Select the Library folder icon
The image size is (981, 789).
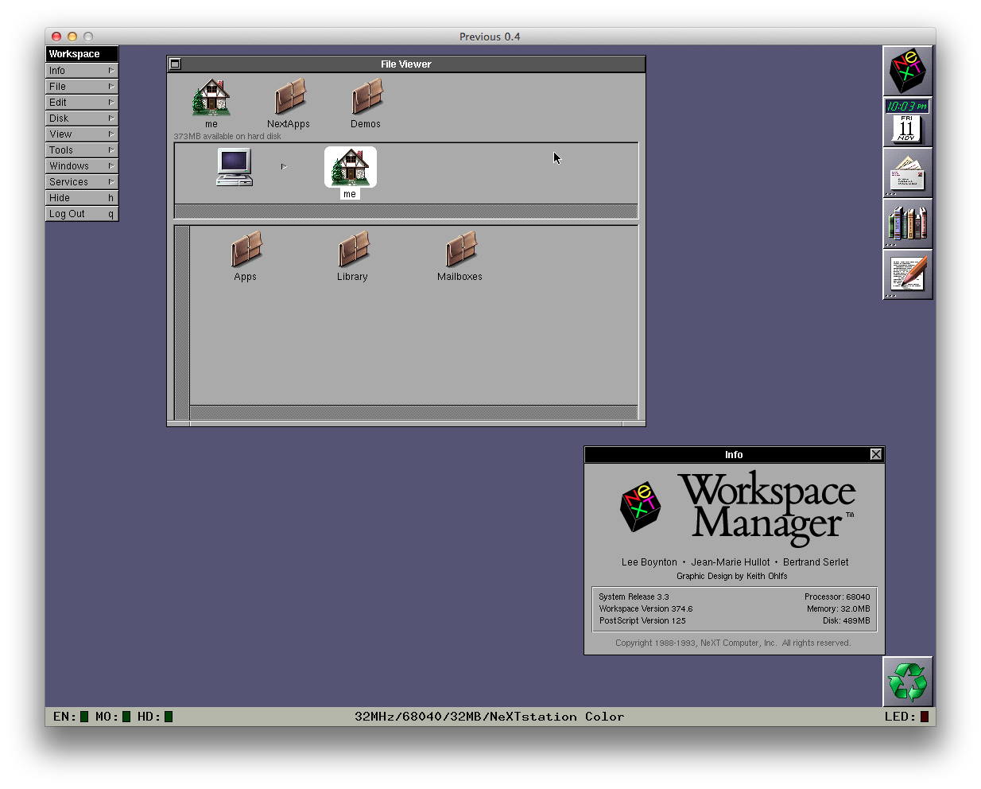(x=354, y=249)
